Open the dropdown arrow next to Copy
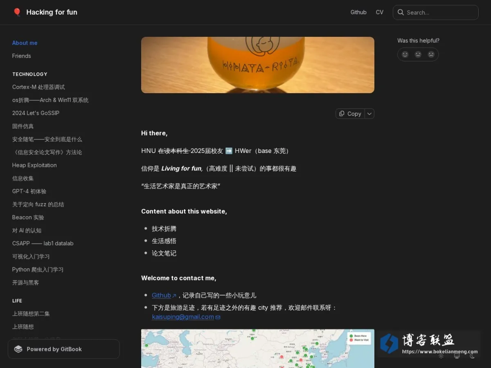This screenshot has width=491, height=368. [369, 114]
